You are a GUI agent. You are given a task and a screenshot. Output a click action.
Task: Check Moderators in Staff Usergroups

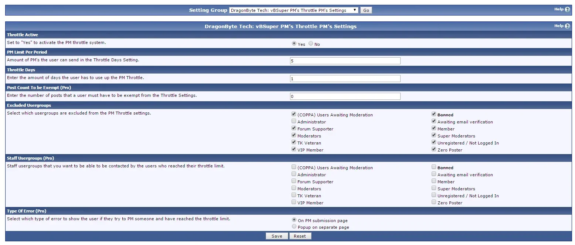(294, 188)
